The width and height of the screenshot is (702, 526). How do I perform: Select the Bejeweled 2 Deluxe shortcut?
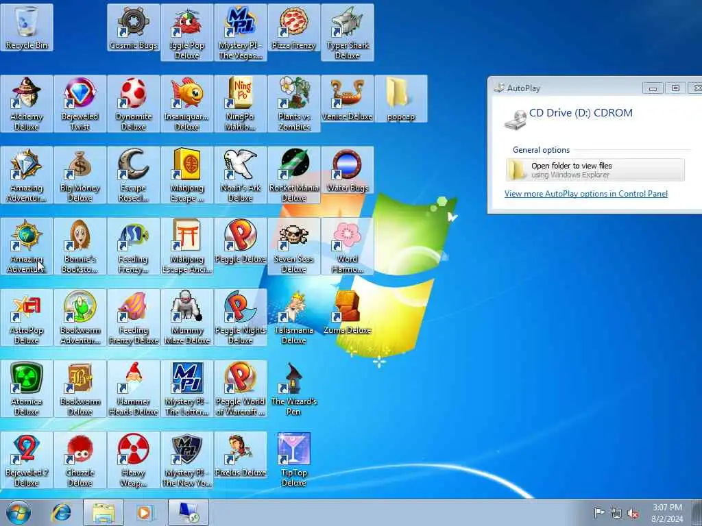tap(27, 460)
